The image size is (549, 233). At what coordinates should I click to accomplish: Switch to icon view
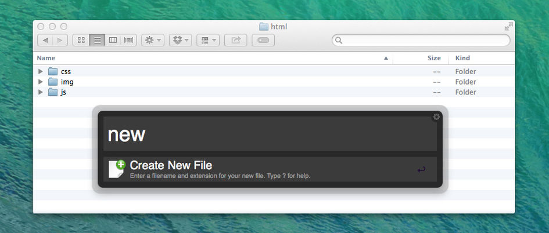click(x=81, y=40)
